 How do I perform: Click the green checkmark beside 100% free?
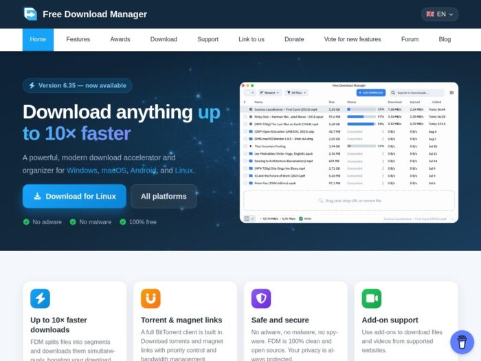click(x=123, y=222)
